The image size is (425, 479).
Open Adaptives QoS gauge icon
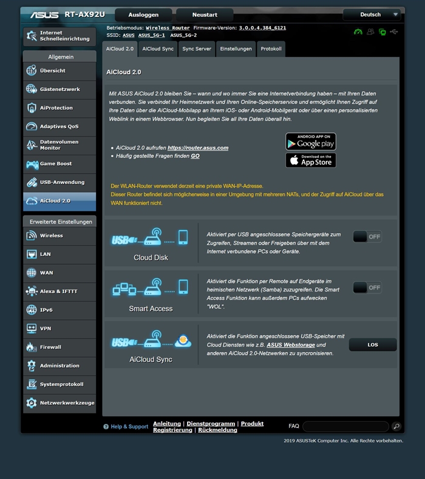[32, 126]
